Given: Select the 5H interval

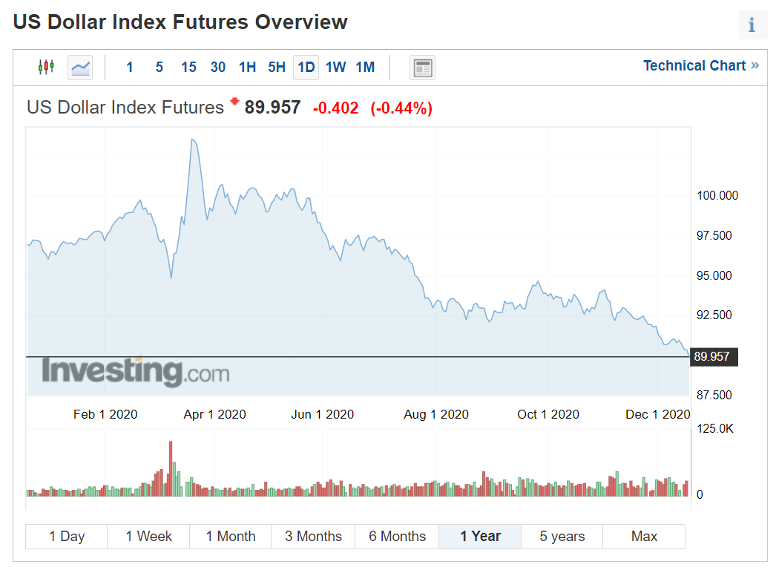Looking at the screenshot, I should point(277,68).
